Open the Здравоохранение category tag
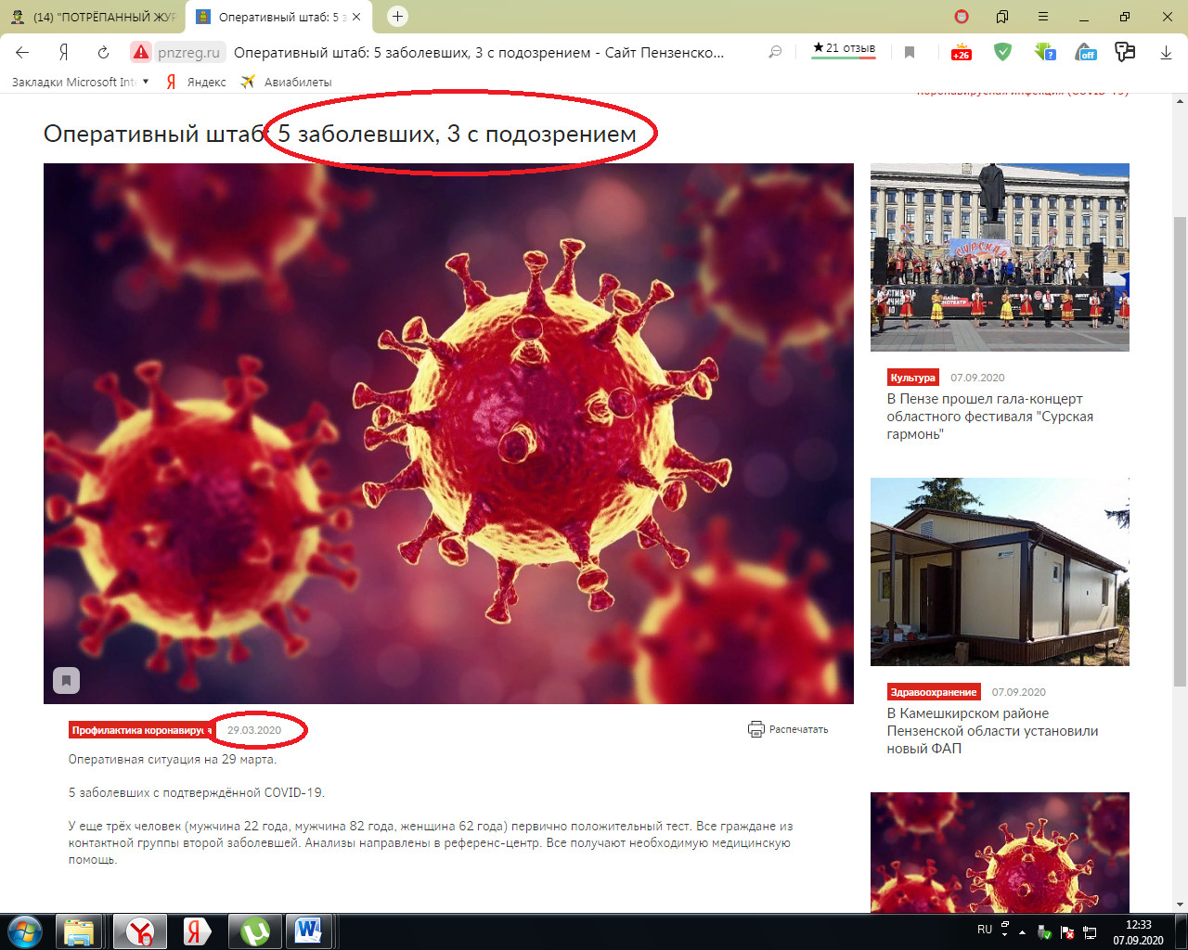Image resolution: width=1188 pixels, height=950 pixels. (x=934, y=692)
